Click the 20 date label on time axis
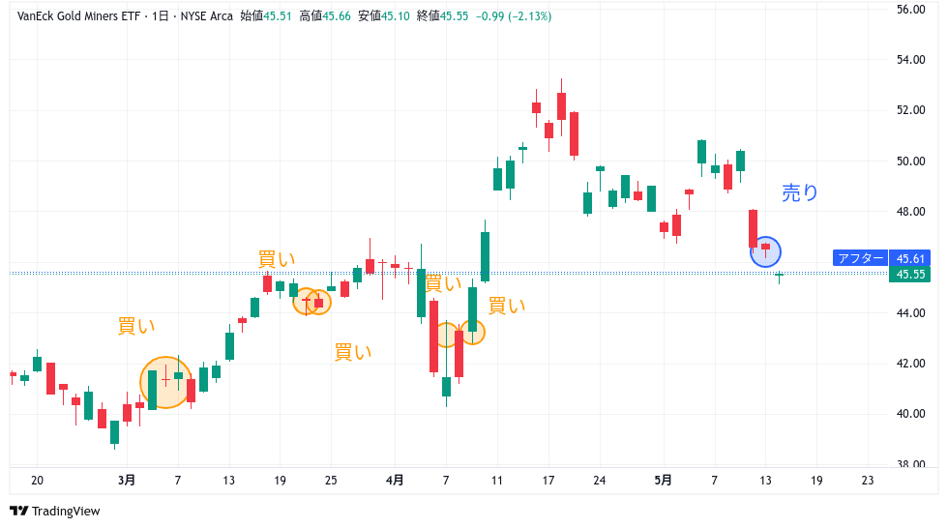The width and height of the screenshot is (948, 528). [x=37, y=481]
